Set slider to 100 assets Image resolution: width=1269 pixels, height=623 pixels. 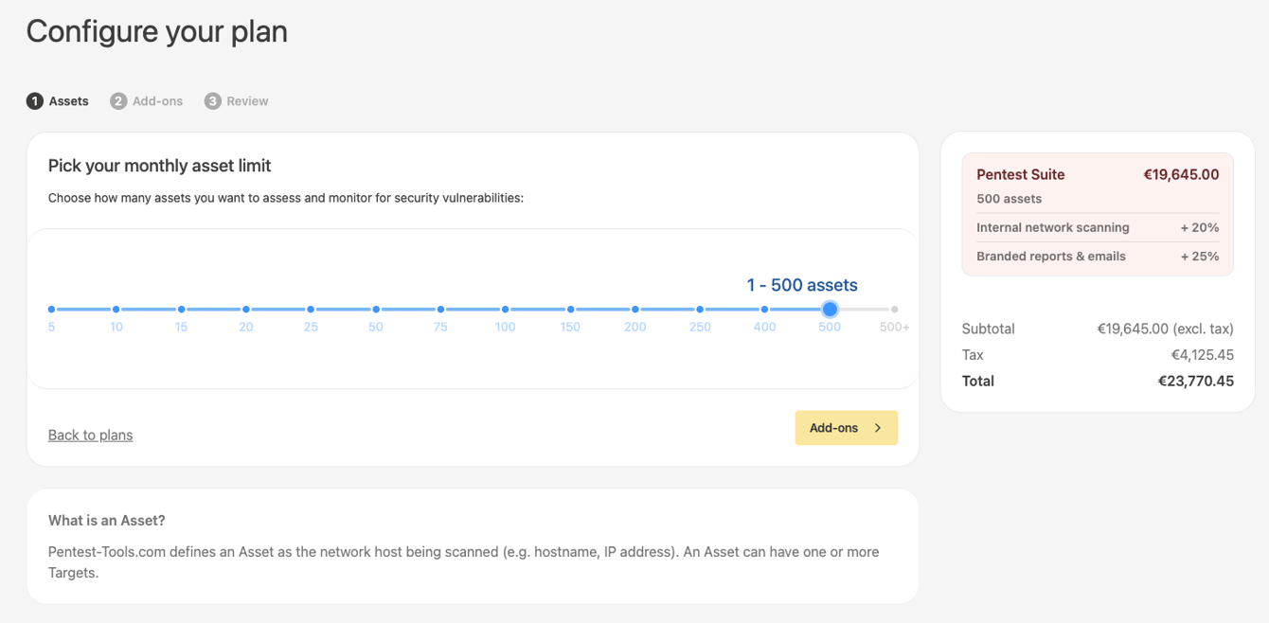(506, 310)
